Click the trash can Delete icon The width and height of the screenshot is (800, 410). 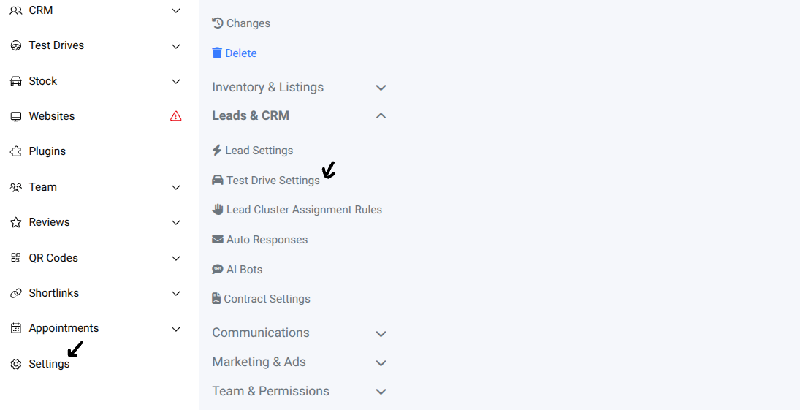click(x=217, y=53)
